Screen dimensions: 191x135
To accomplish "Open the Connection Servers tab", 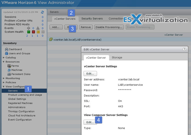I will 121,19.
